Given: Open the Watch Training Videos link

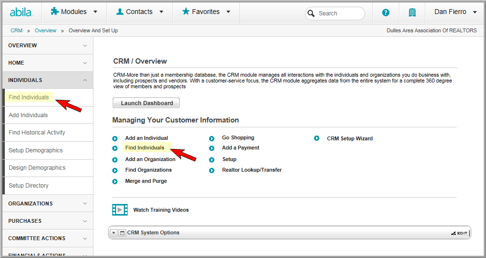Looking at the screenshot, I should click(x=161, y=210).
